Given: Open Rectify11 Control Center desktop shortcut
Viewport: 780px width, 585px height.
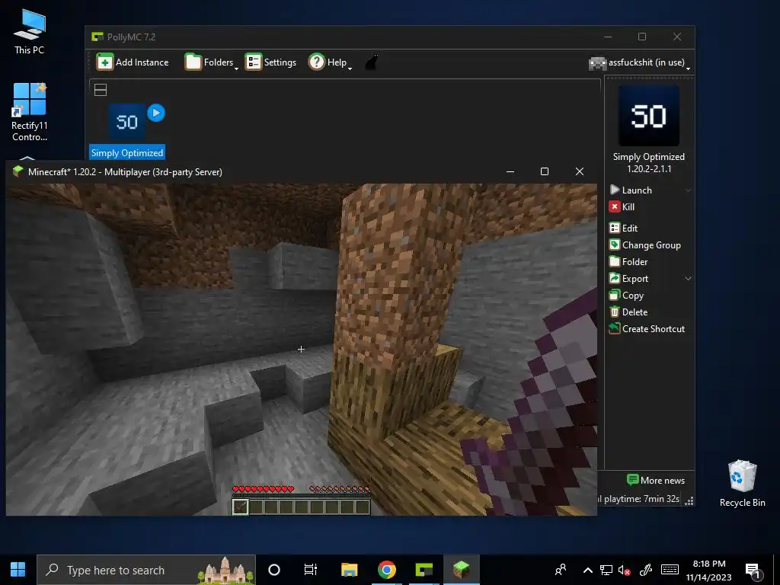Looking at the screenshot, I should (x=30, y=112).
